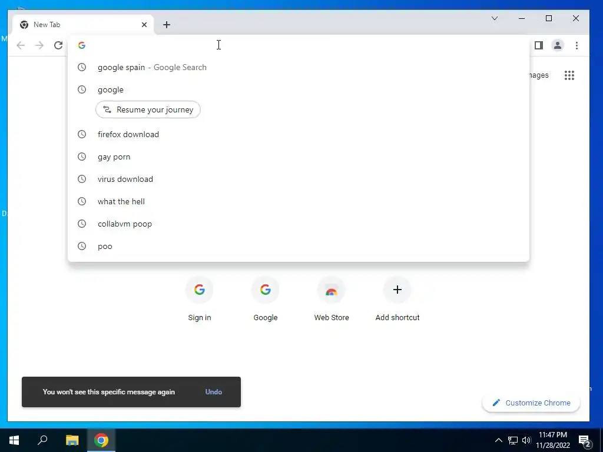603x452 pixels.
Task: Click the Add shortcut tile
Action: pyautogui.click(x=397, y=298)
